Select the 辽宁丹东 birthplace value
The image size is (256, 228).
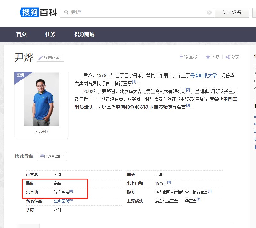[x=61, y=192]
